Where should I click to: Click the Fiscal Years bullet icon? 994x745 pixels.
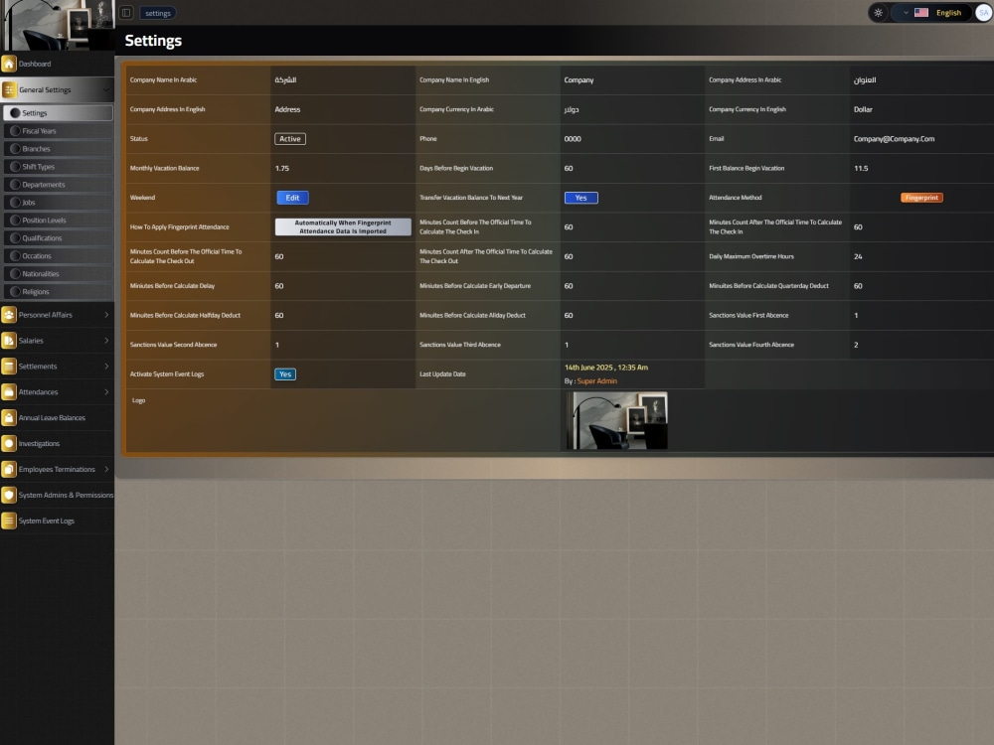click(15, 130)
